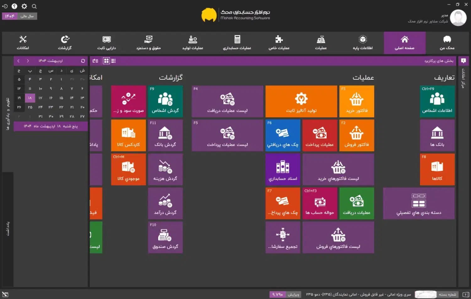Screen dimensions: 471x299
Task: Switch the tiles to grid view
Action: point(106,61)
